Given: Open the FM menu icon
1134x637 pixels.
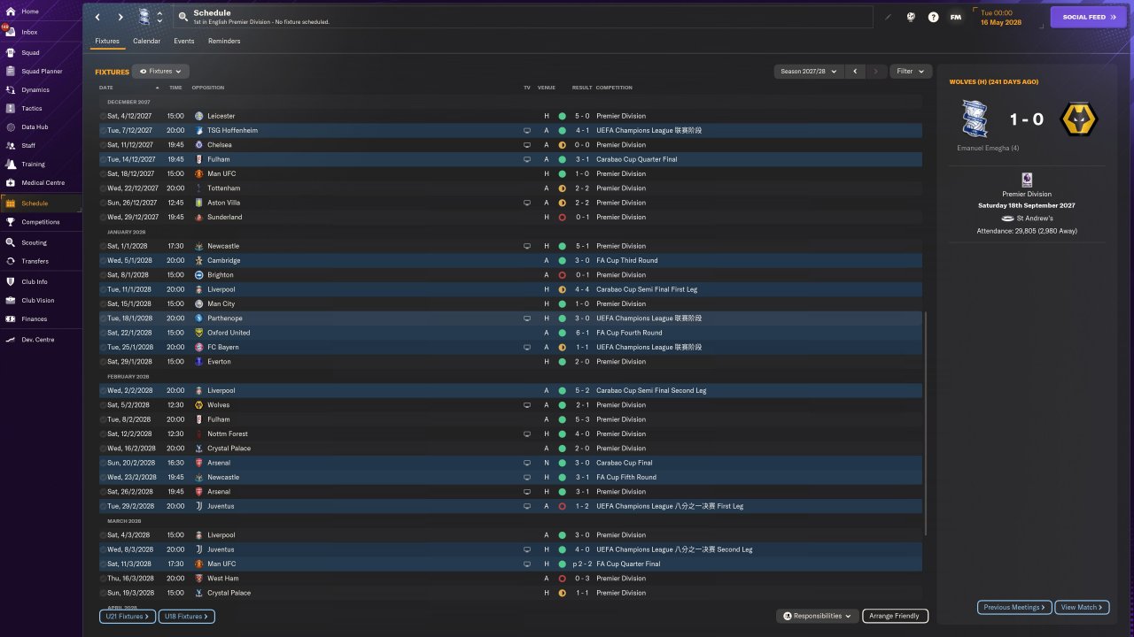Looking at the screenshot, I should pyautogui.click(x=956, y=17).
